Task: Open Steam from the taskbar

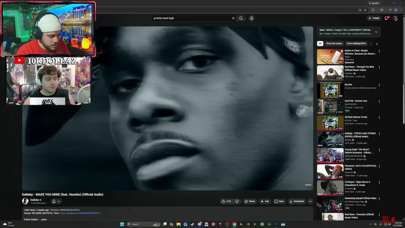Action: (193, 224)
